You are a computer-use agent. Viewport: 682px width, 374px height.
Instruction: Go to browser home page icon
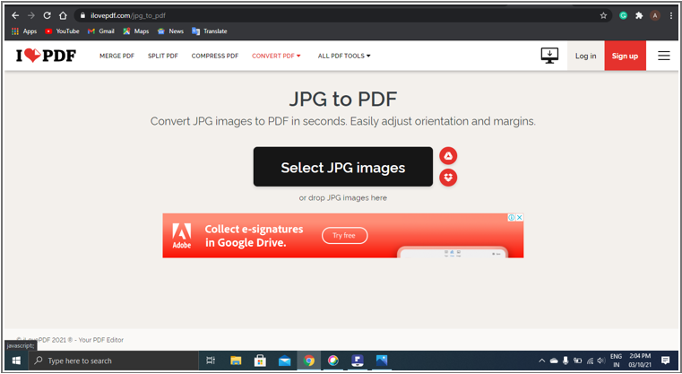[63, 15]
